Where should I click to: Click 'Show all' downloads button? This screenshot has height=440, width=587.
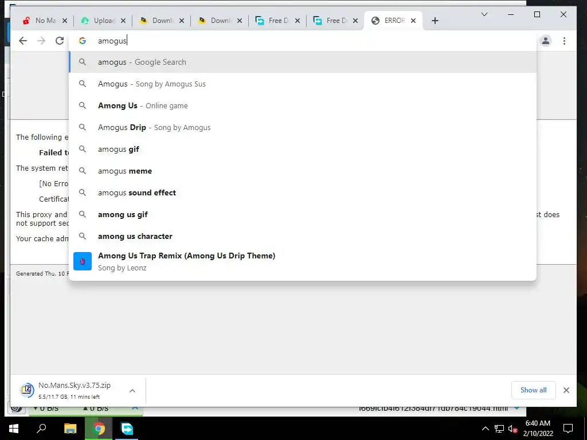tap(533, 390)
